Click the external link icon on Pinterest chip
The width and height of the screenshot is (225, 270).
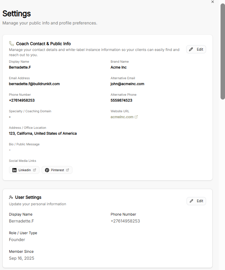click(x=67, y=170)
